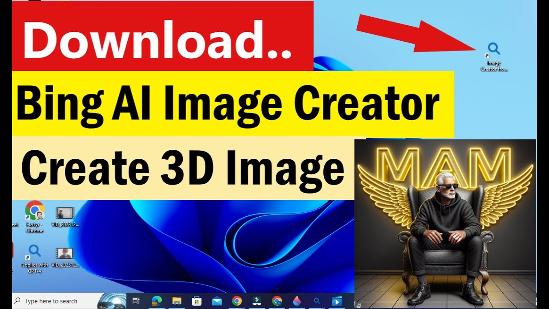Open the Image Creator desktop shortcut

click(494, 57)
